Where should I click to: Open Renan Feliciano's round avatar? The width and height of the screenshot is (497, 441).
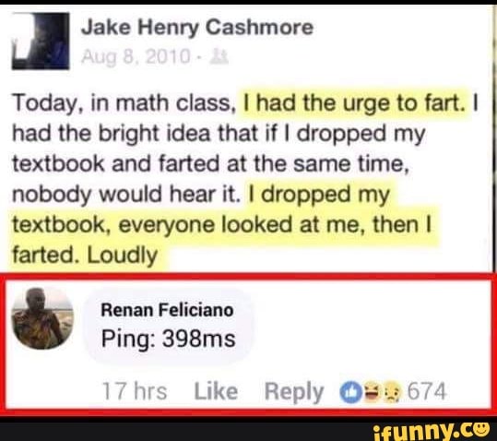click(x=42, y=318)
